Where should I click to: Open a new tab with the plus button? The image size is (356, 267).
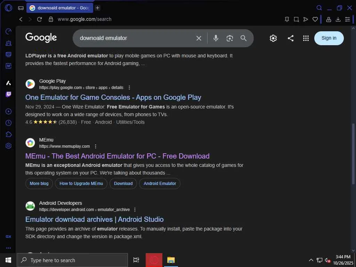click(x=98, y=8)
